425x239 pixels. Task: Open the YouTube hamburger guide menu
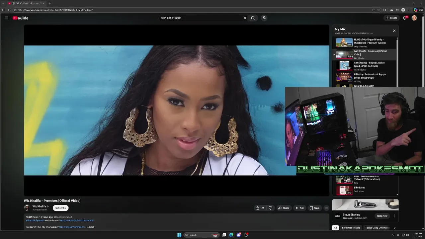(x=7, y=18)
